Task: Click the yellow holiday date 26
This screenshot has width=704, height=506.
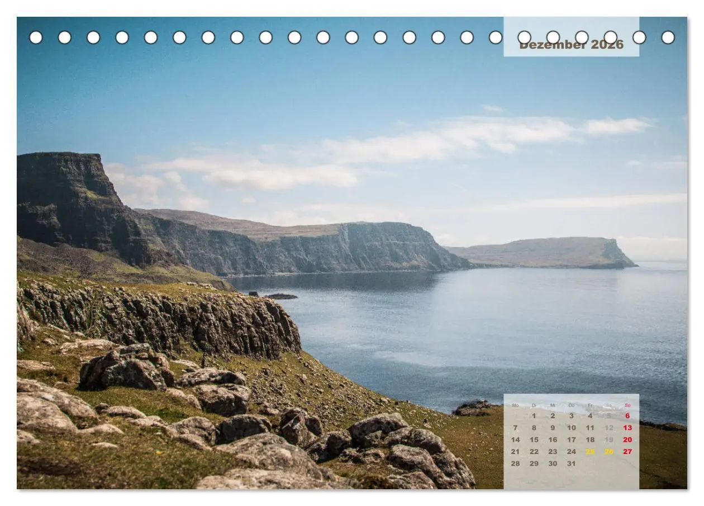Action: pyautogui.click(x=609, y=451)
